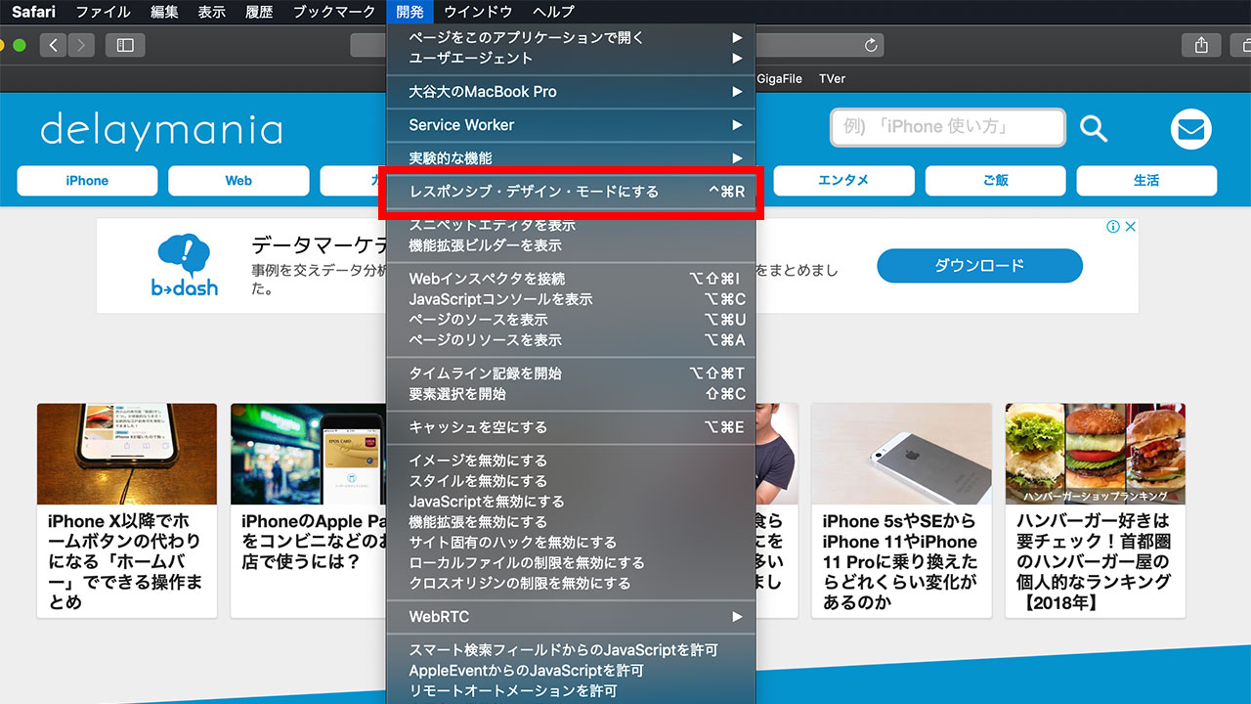Choose 機能拡張ビルダーを表示
Viewport: 1251px width, 704px height.
point(571,245)
